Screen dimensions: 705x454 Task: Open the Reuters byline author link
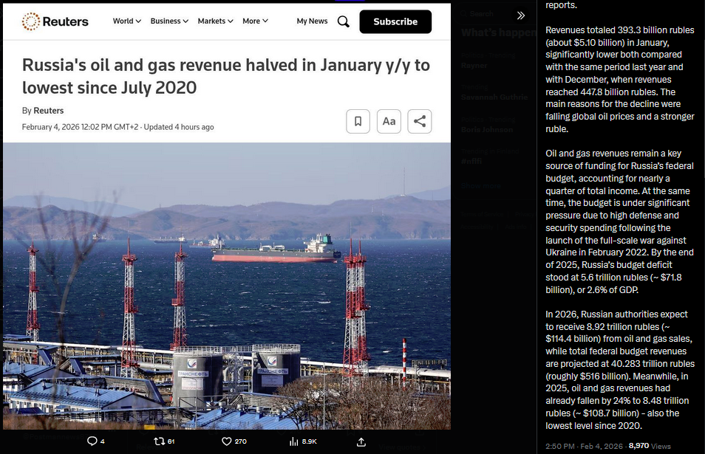point(49,111)
